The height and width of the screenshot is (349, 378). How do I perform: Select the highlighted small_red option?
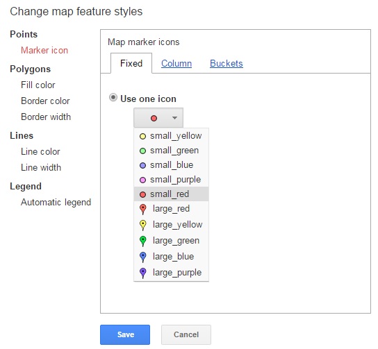[171, 194]
